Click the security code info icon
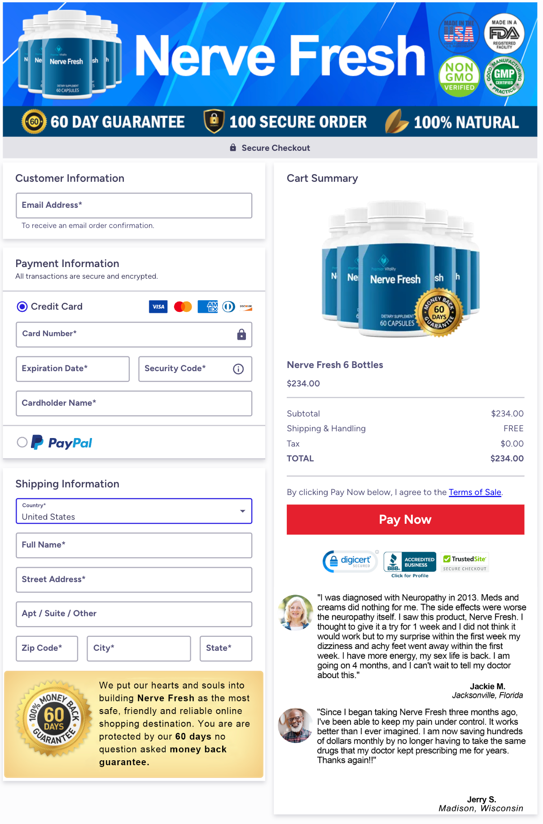 tap(238, 369)
